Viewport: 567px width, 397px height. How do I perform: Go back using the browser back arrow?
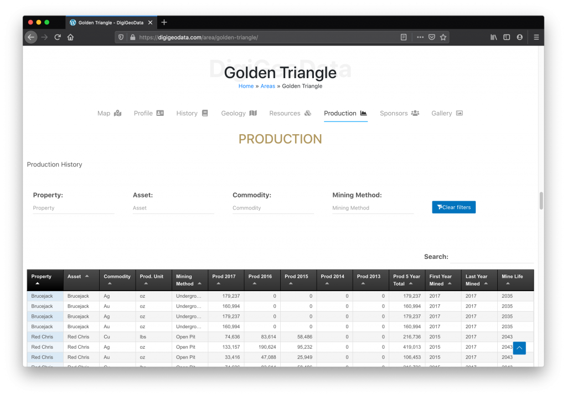31,37
